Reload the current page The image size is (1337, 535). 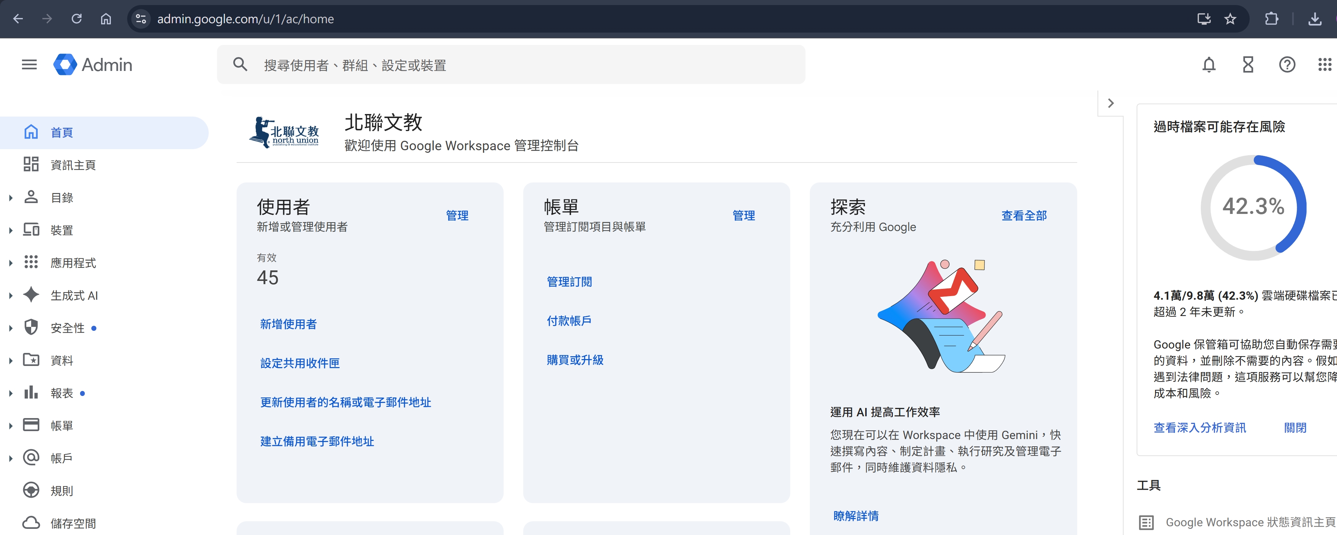pyautogui.click(x=77, y=19)
